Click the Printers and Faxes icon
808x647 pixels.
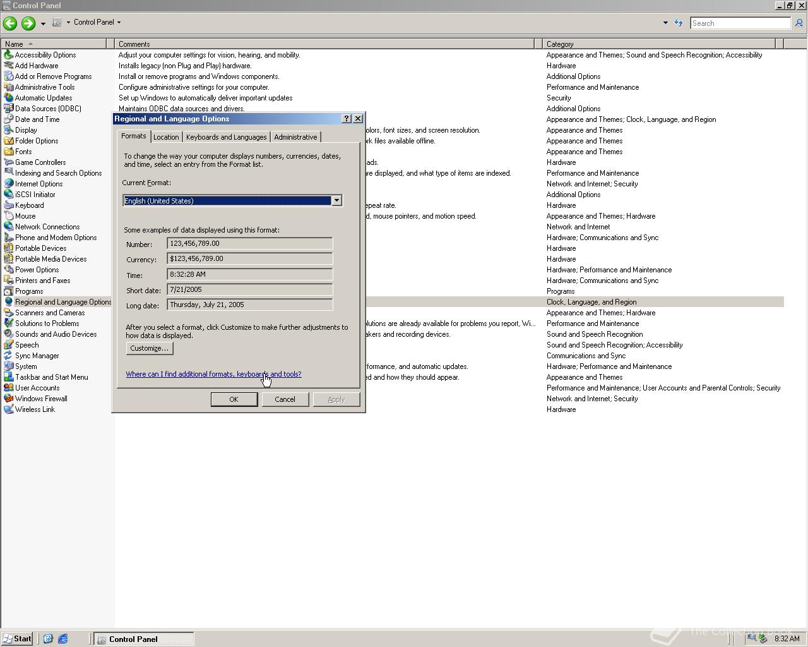click(8, 281)
